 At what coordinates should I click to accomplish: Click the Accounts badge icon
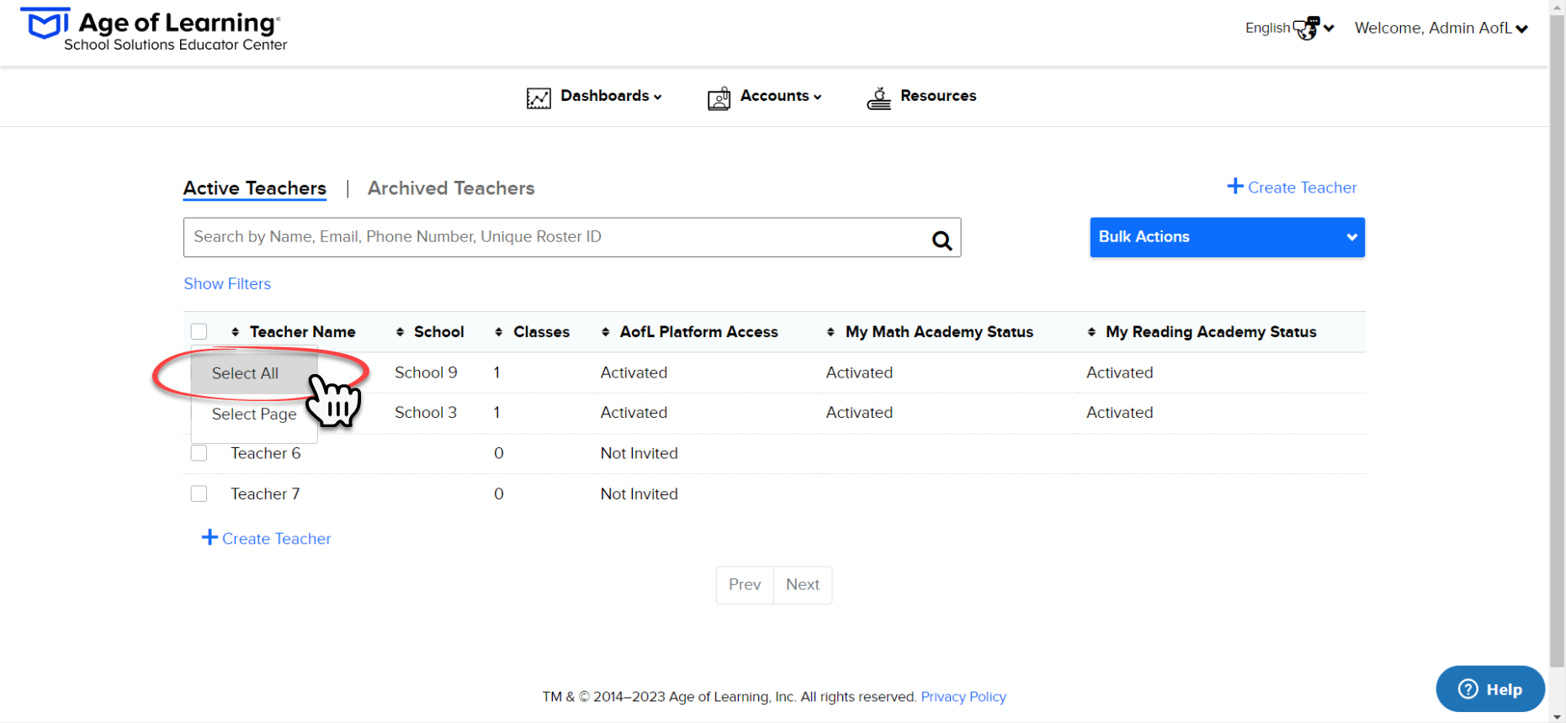click(719, 98)
